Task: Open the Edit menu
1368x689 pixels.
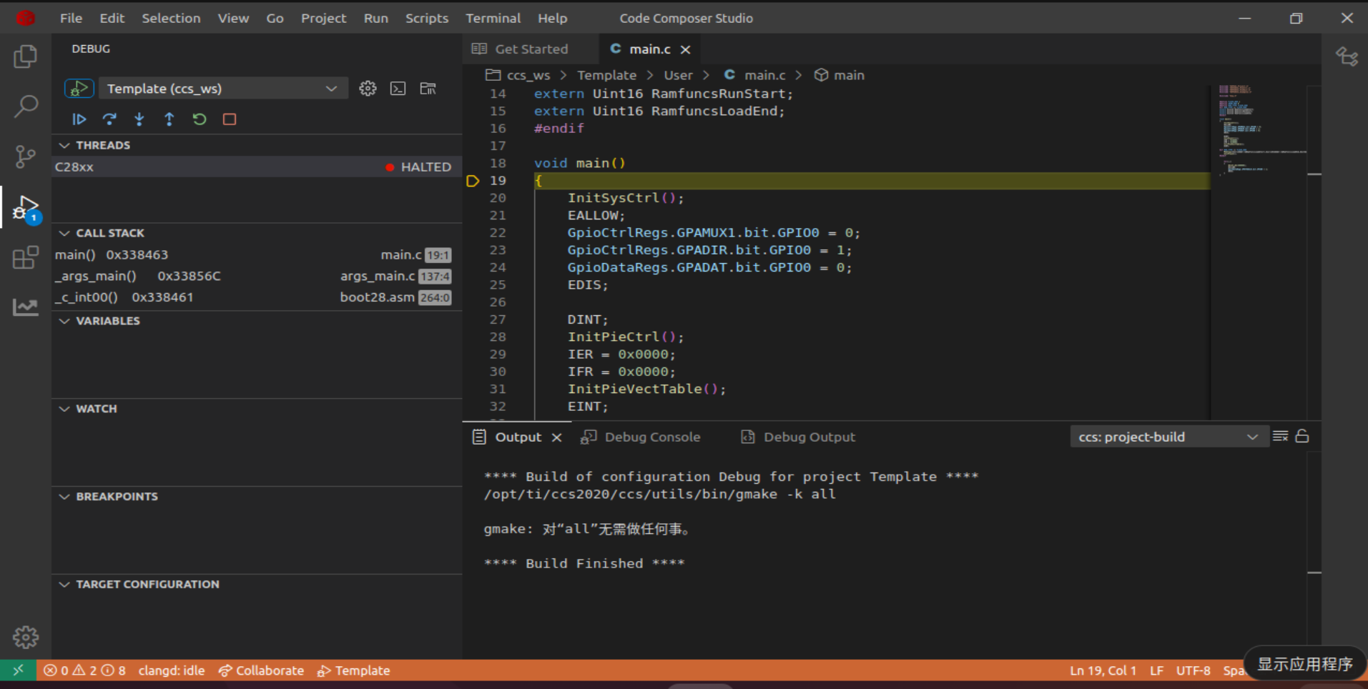Action: click(112, 18)
